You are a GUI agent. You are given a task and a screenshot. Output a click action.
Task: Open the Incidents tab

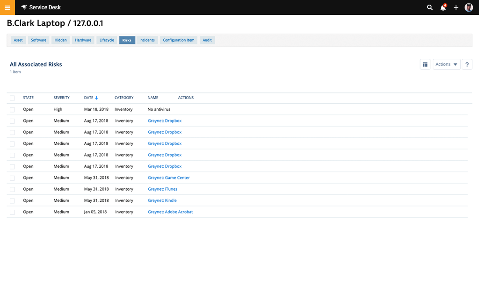click(x=147, y=40)
